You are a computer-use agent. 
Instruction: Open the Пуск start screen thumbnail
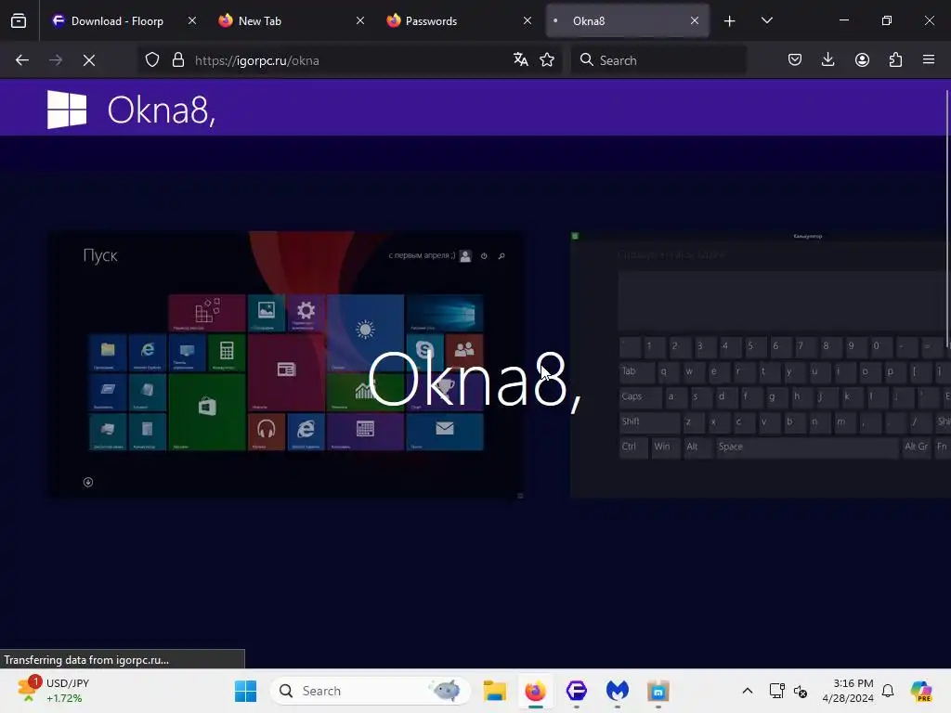click(286, 364)
